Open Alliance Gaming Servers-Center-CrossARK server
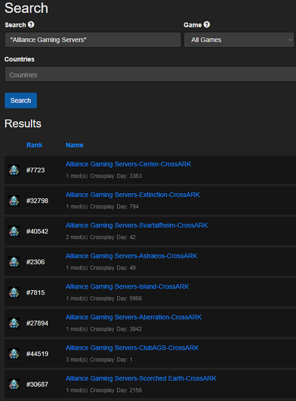Screen dimensions: 296x401 click(x=128, y=164)
